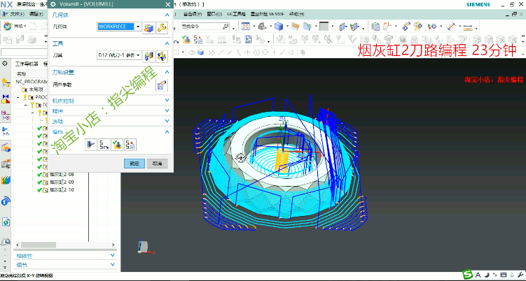This screenshot has height=281, width=526.
Task: Open the 窗口(O) menu
Action: coord(214,14)
